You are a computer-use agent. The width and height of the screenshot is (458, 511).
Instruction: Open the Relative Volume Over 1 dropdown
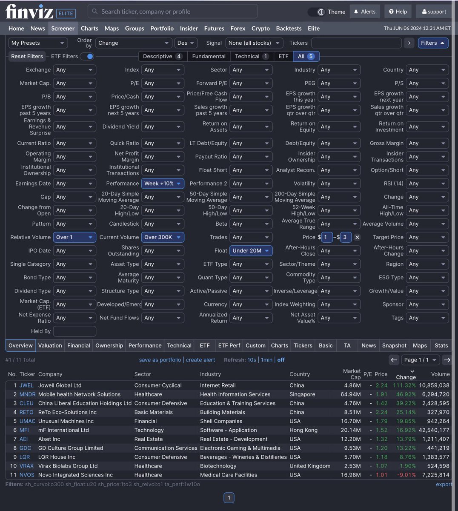coord(74,237)
